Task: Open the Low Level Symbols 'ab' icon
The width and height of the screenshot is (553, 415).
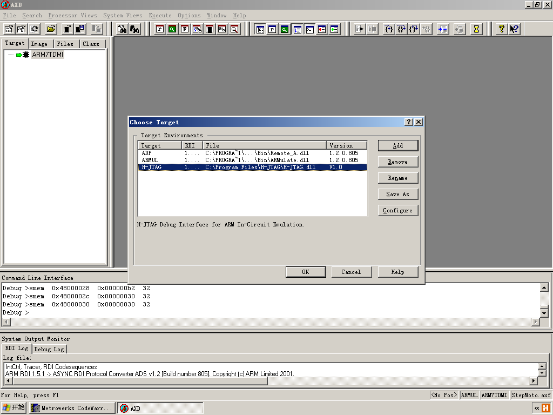Action: click(x=222, y=29)
